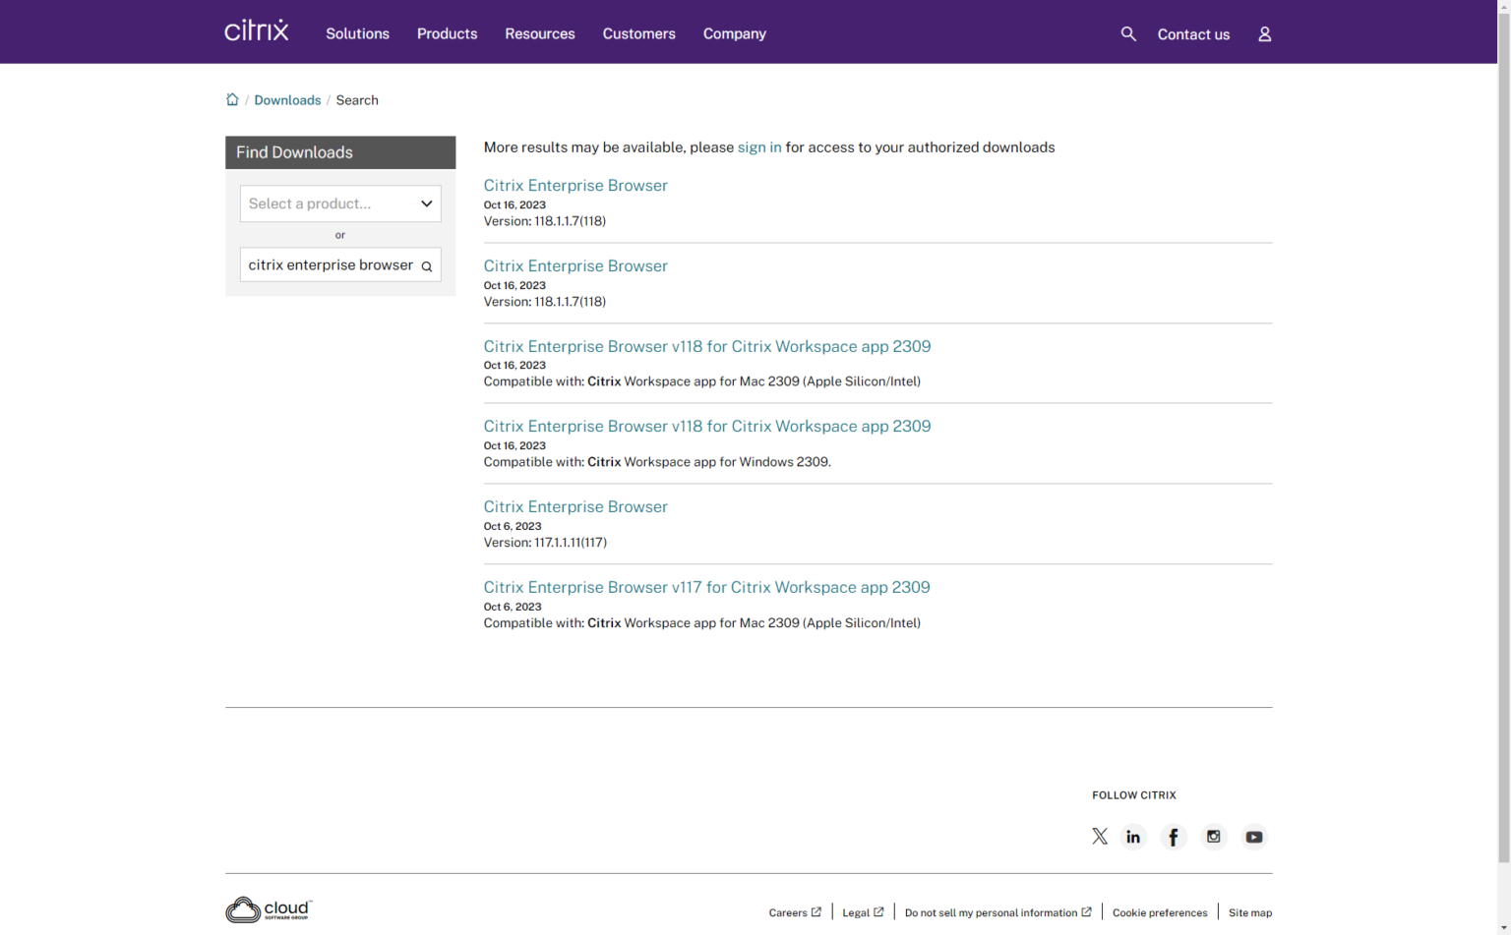
Task: Open Citrix's LinkedIn page
Action: [1133, 837]
